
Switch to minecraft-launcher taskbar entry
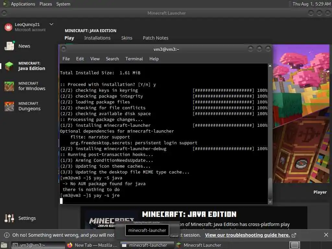[147, 245]
